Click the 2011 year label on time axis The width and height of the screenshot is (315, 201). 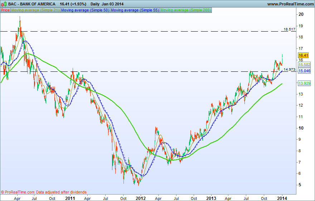(x=70, y=198)
